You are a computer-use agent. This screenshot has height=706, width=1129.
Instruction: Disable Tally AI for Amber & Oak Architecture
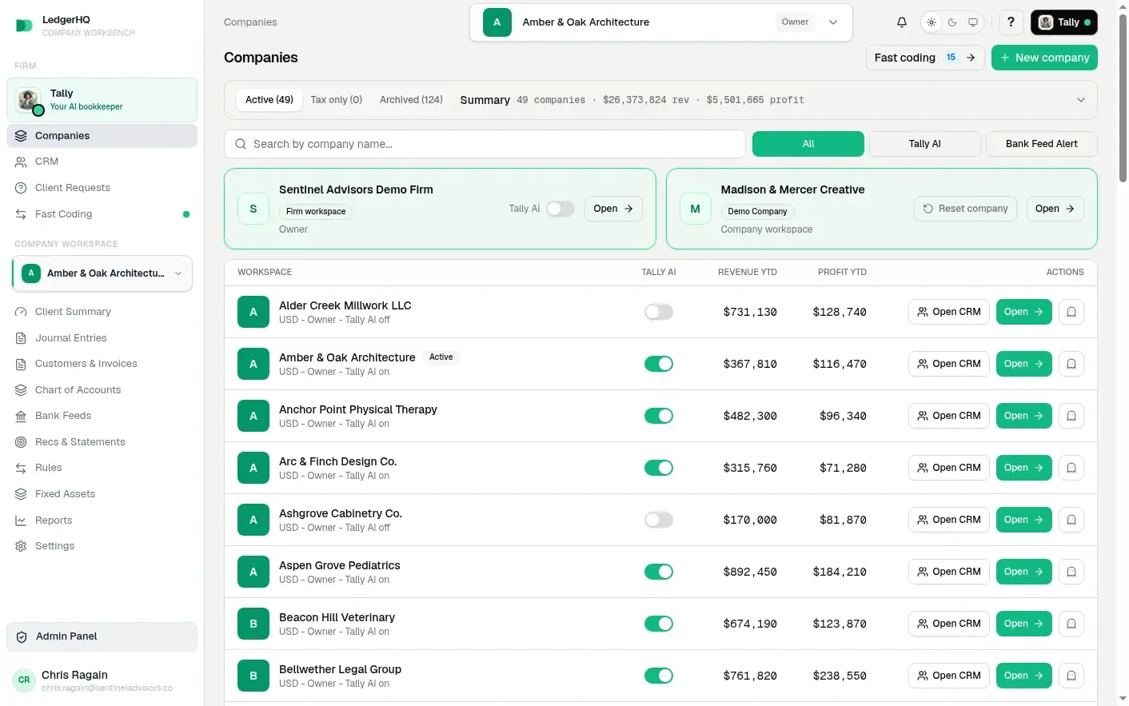[659, 364]
